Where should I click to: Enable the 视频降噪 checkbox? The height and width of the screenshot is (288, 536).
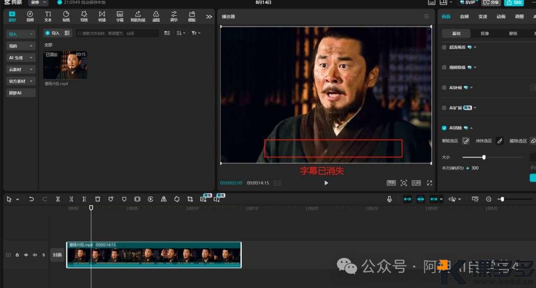point(444,67)
